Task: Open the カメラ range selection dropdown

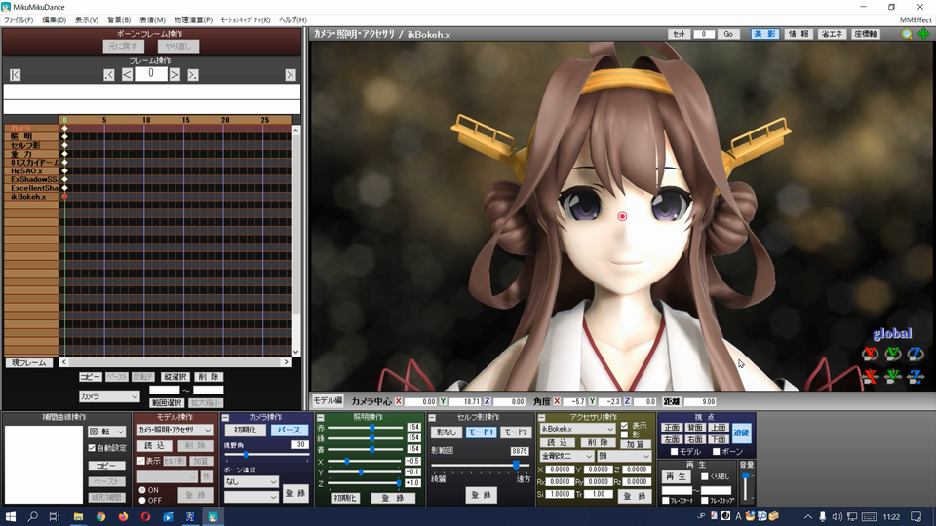Action: pyautogui.click(x=109, y=396)
